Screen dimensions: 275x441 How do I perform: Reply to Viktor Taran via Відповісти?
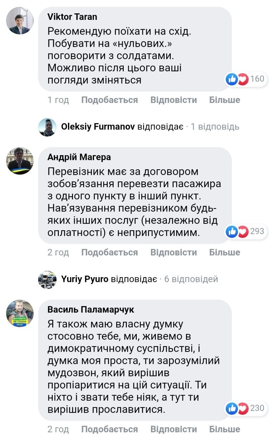173,100
